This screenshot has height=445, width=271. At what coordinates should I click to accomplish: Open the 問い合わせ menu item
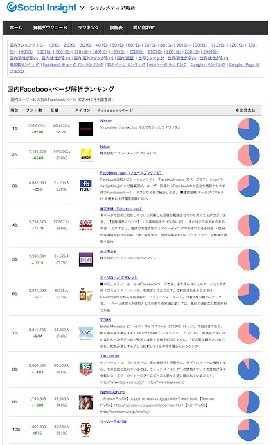click(143, 28)
